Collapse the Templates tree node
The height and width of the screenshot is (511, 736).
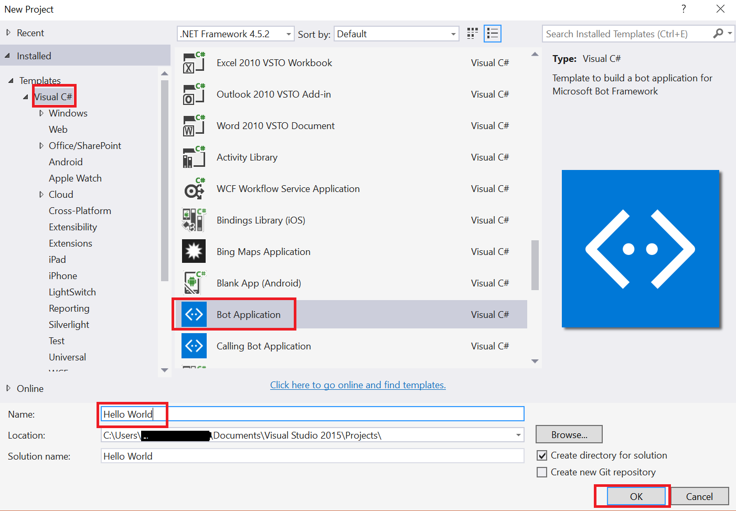pyautogui.click(x=11, y=81)
